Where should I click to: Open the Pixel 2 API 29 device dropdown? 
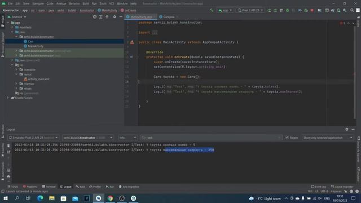[x=250, y=10]
